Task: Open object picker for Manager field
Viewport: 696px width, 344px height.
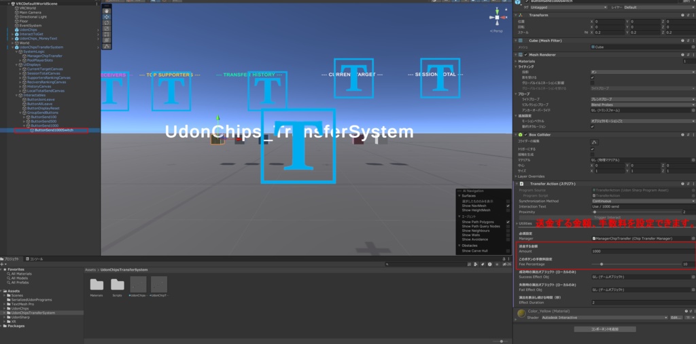Action: point(693,239)
